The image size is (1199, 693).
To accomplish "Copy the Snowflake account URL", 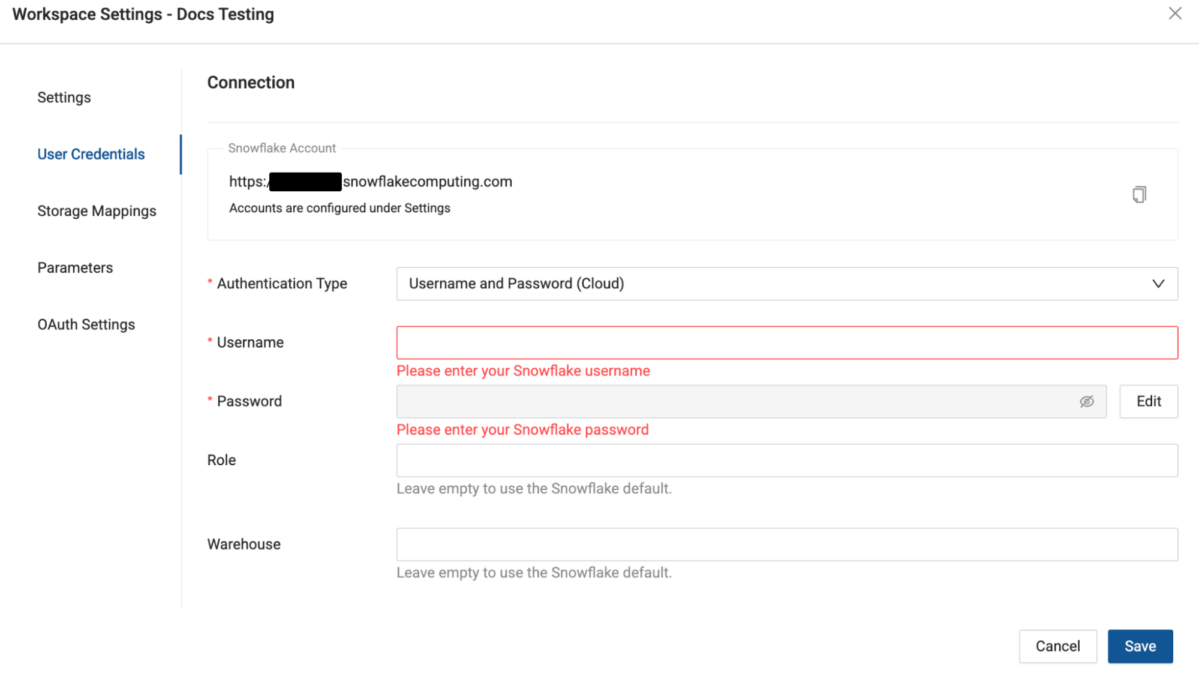I will pos(1139,194).
